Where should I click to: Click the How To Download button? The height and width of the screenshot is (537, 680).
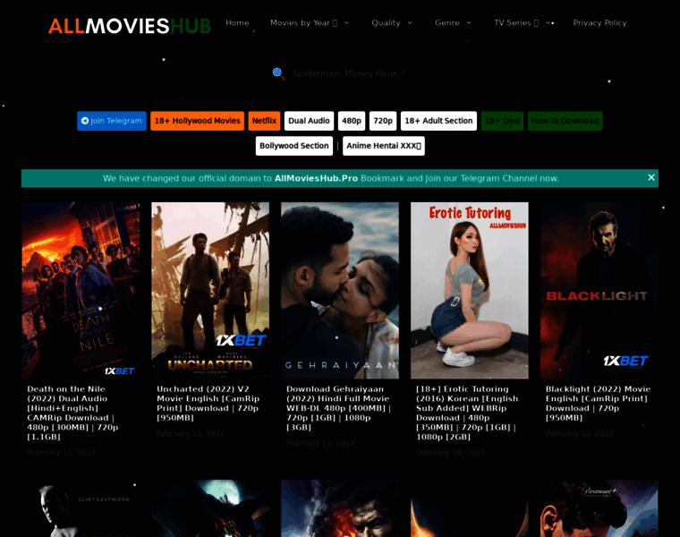565,121
